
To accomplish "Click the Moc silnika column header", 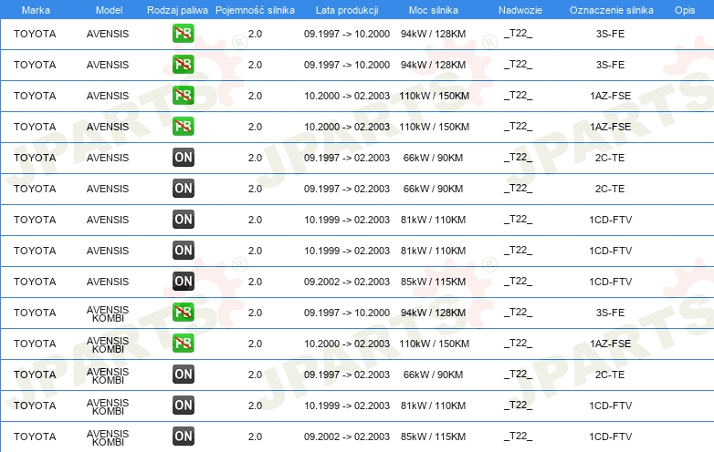I will coord(434,10).
